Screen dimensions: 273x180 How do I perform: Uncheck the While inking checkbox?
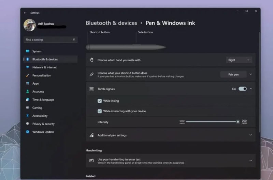tap(100, 101)
